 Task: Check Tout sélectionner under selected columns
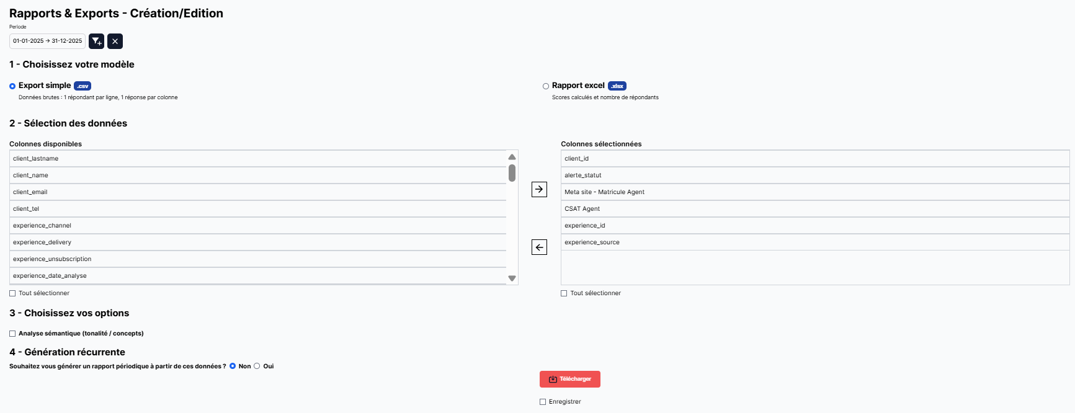(564, 293)
